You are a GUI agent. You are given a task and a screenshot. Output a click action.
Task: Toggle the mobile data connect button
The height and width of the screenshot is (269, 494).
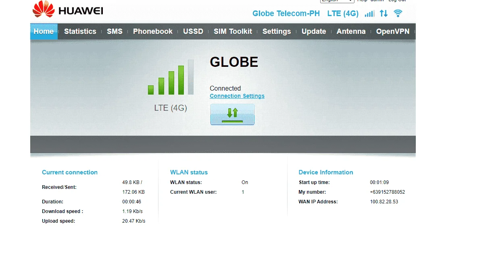pyautogui.click(x=232, y=114)
